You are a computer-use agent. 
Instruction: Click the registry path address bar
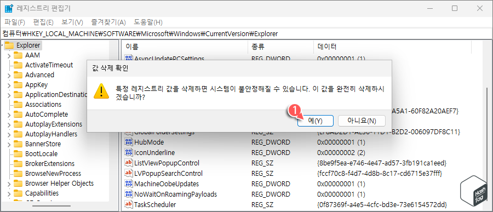(246, 33)
